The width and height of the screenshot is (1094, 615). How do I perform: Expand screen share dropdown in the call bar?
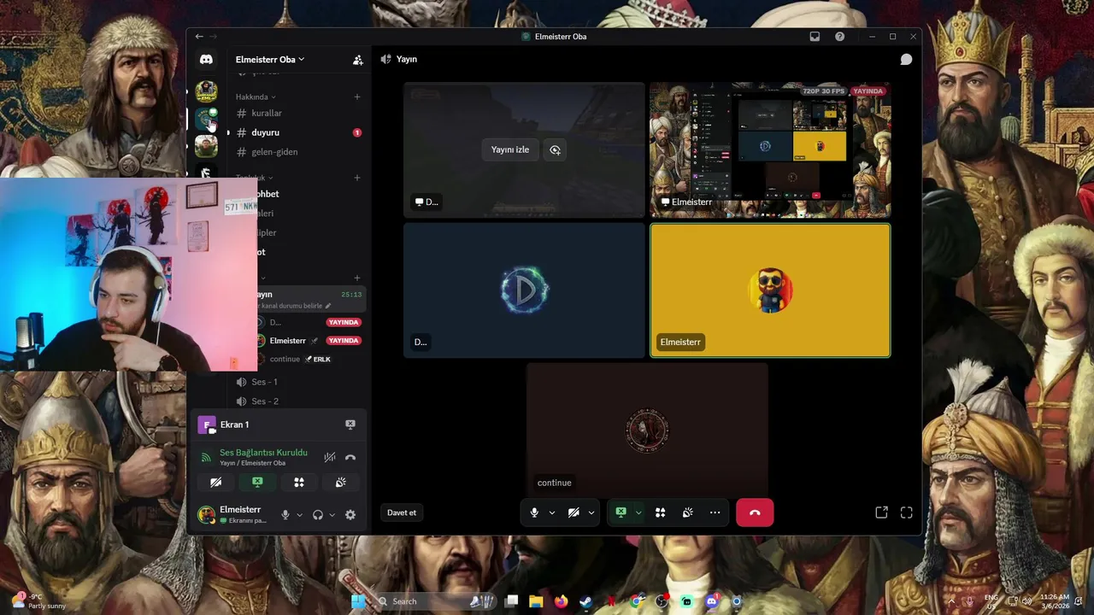point(638,512)
